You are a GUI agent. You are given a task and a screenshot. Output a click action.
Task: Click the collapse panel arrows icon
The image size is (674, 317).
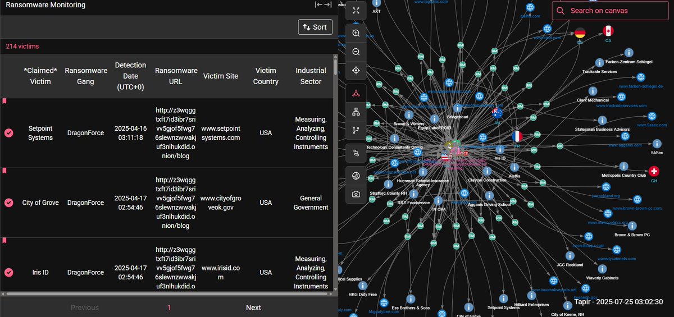[x=323, y=4]
